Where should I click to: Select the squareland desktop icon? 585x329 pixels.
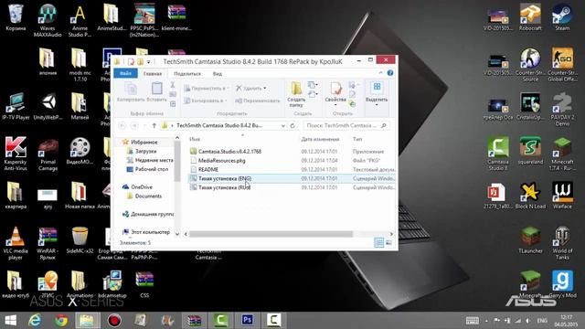coord(530,151)
